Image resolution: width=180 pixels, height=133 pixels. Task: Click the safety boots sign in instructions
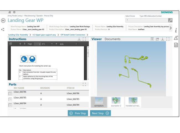24,59
